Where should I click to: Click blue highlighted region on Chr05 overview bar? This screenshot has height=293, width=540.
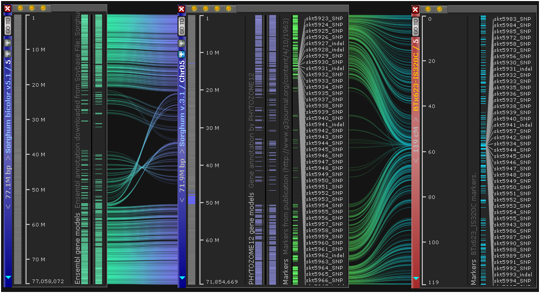point(191,199)
